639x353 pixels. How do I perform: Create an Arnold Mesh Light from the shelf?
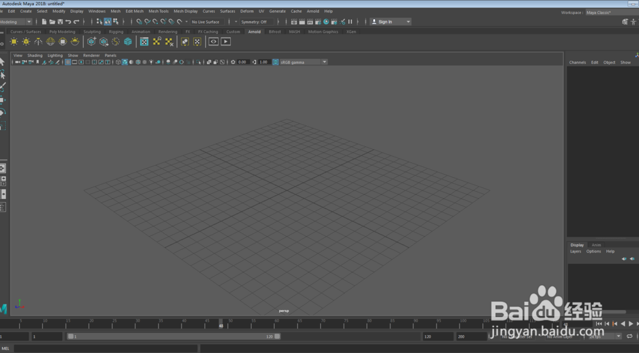(x=26, y=42)
